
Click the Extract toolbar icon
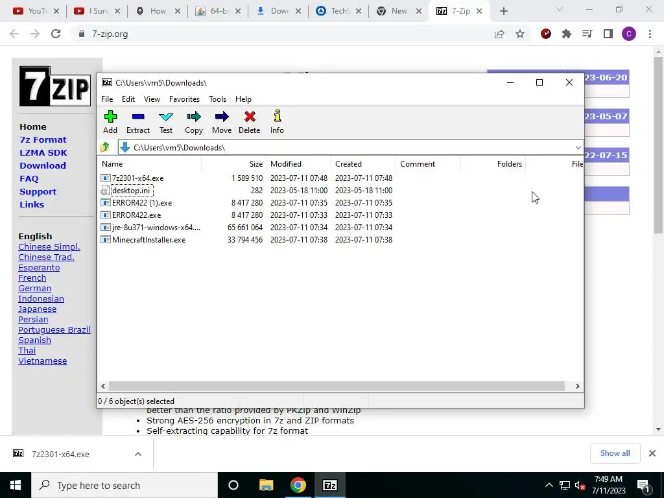coord(138,117)
